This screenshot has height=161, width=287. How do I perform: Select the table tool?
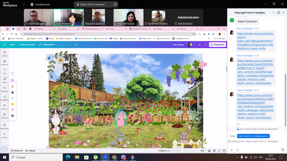tap(12, 116)
